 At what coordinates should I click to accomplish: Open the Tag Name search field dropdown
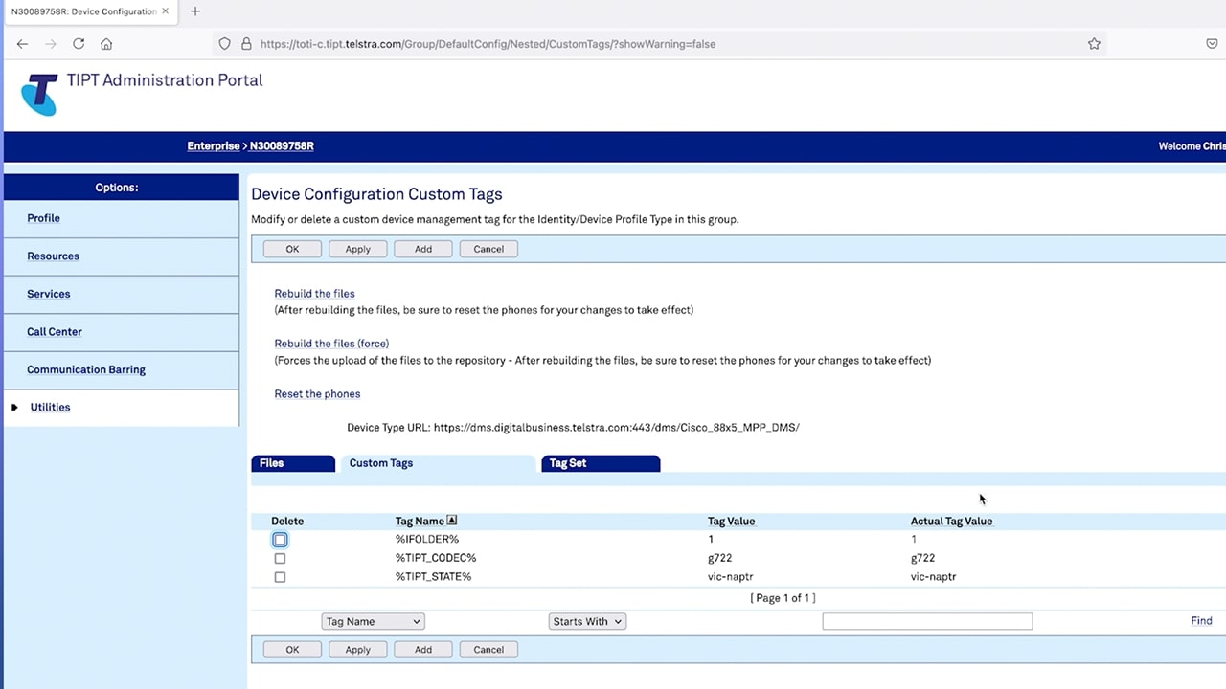pyautogui.click(x=373, y=621)
